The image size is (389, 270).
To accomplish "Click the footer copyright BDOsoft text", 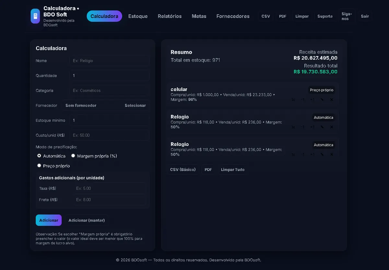I will [x=189, y=260].
